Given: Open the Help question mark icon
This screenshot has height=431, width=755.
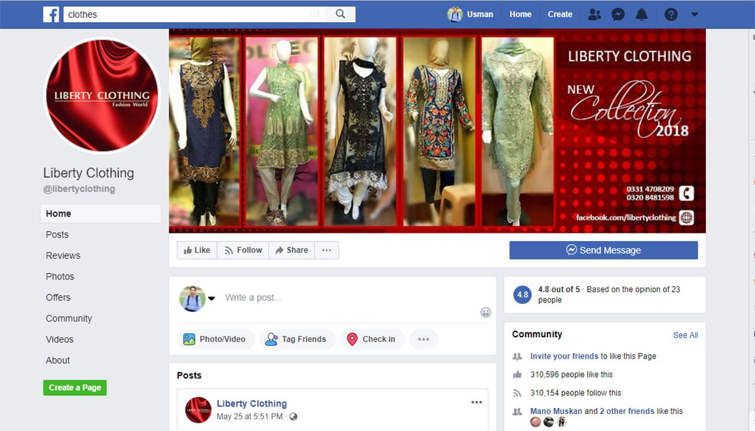Looking at the screenshot, I should pyautogui.click(x=671, y=14).
